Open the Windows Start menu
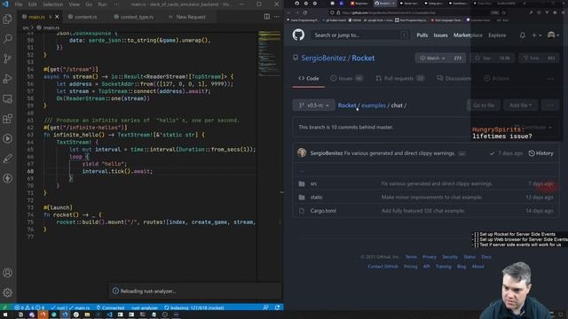The image size is (568, 319). tap(5, 315)
